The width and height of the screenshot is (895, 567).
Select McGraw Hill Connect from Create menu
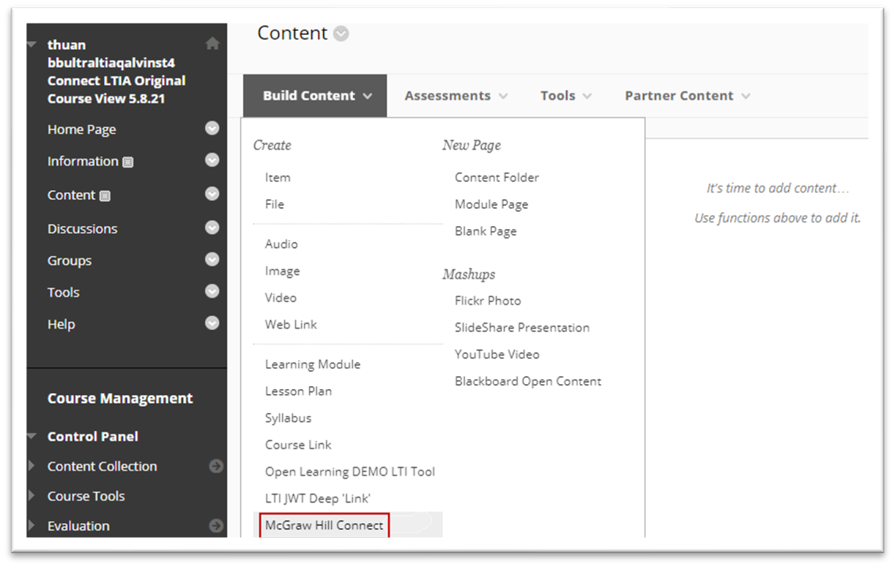tap(324, 525)
